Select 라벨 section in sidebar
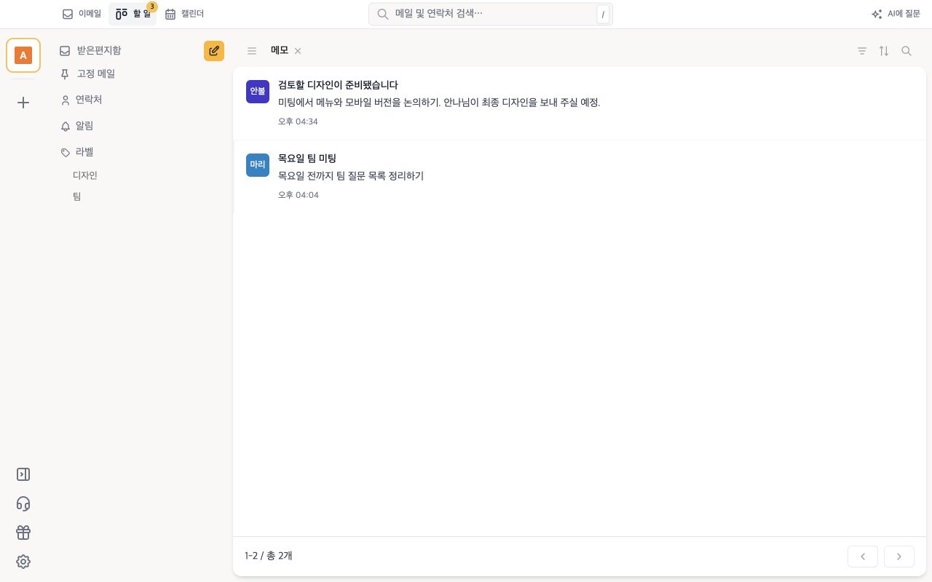Image resolution: width=932 pixels, height=582 pixels. click(76, 152)
